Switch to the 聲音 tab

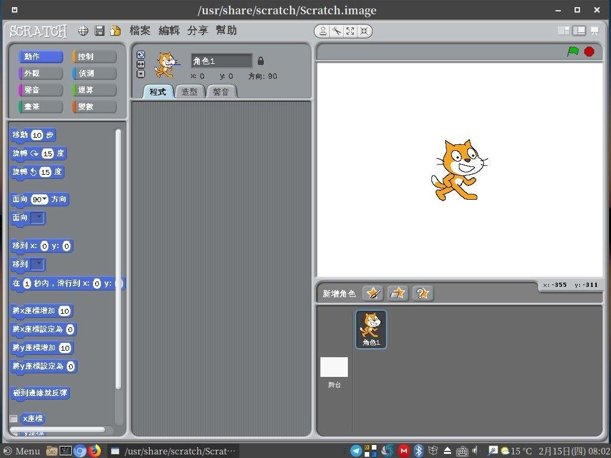[221, 92]
